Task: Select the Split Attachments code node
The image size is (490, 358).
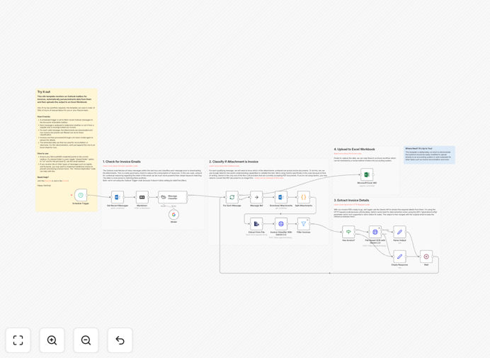Action: pos(304,197)
